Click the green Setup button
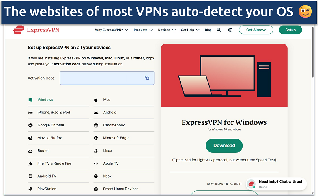The image size is (318, 196). tap(290, 30)
